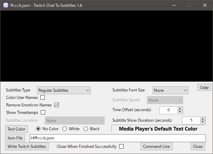Increase Time Offset with up arrow
This screenshot has height=154, width=213.
180,108
